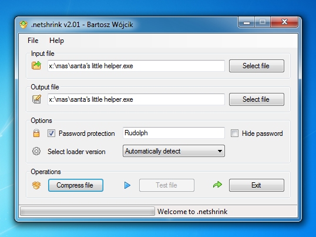Open the Help menu

pos(56,41)
